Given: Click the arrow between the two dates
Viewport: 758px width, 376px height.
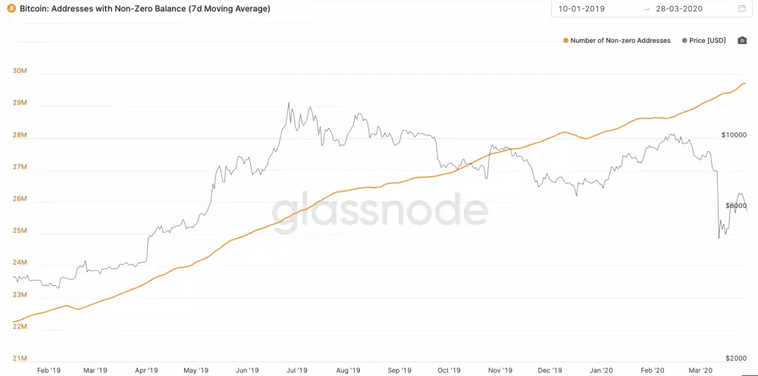Looking at the screenshot, I should pos(647,9).
